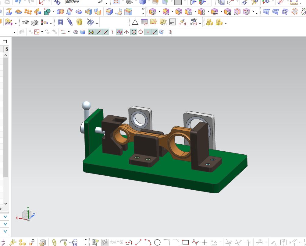The height and width of the screenshot is (246, 306).
Task: Select the Pattern Feature tool
Action: click(18, 12)
